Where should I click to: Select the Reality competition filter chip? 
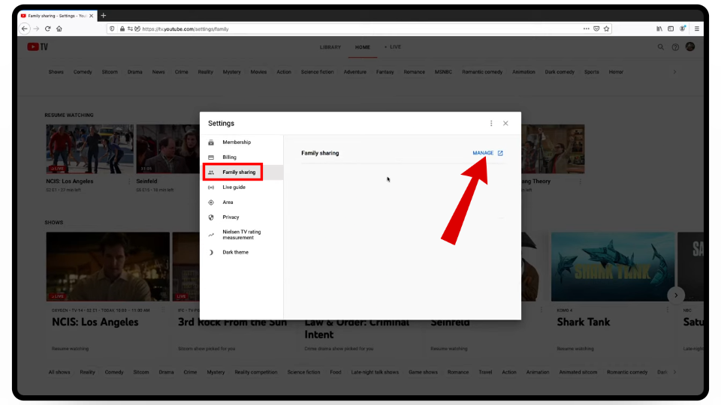click(x=256, y=373)
